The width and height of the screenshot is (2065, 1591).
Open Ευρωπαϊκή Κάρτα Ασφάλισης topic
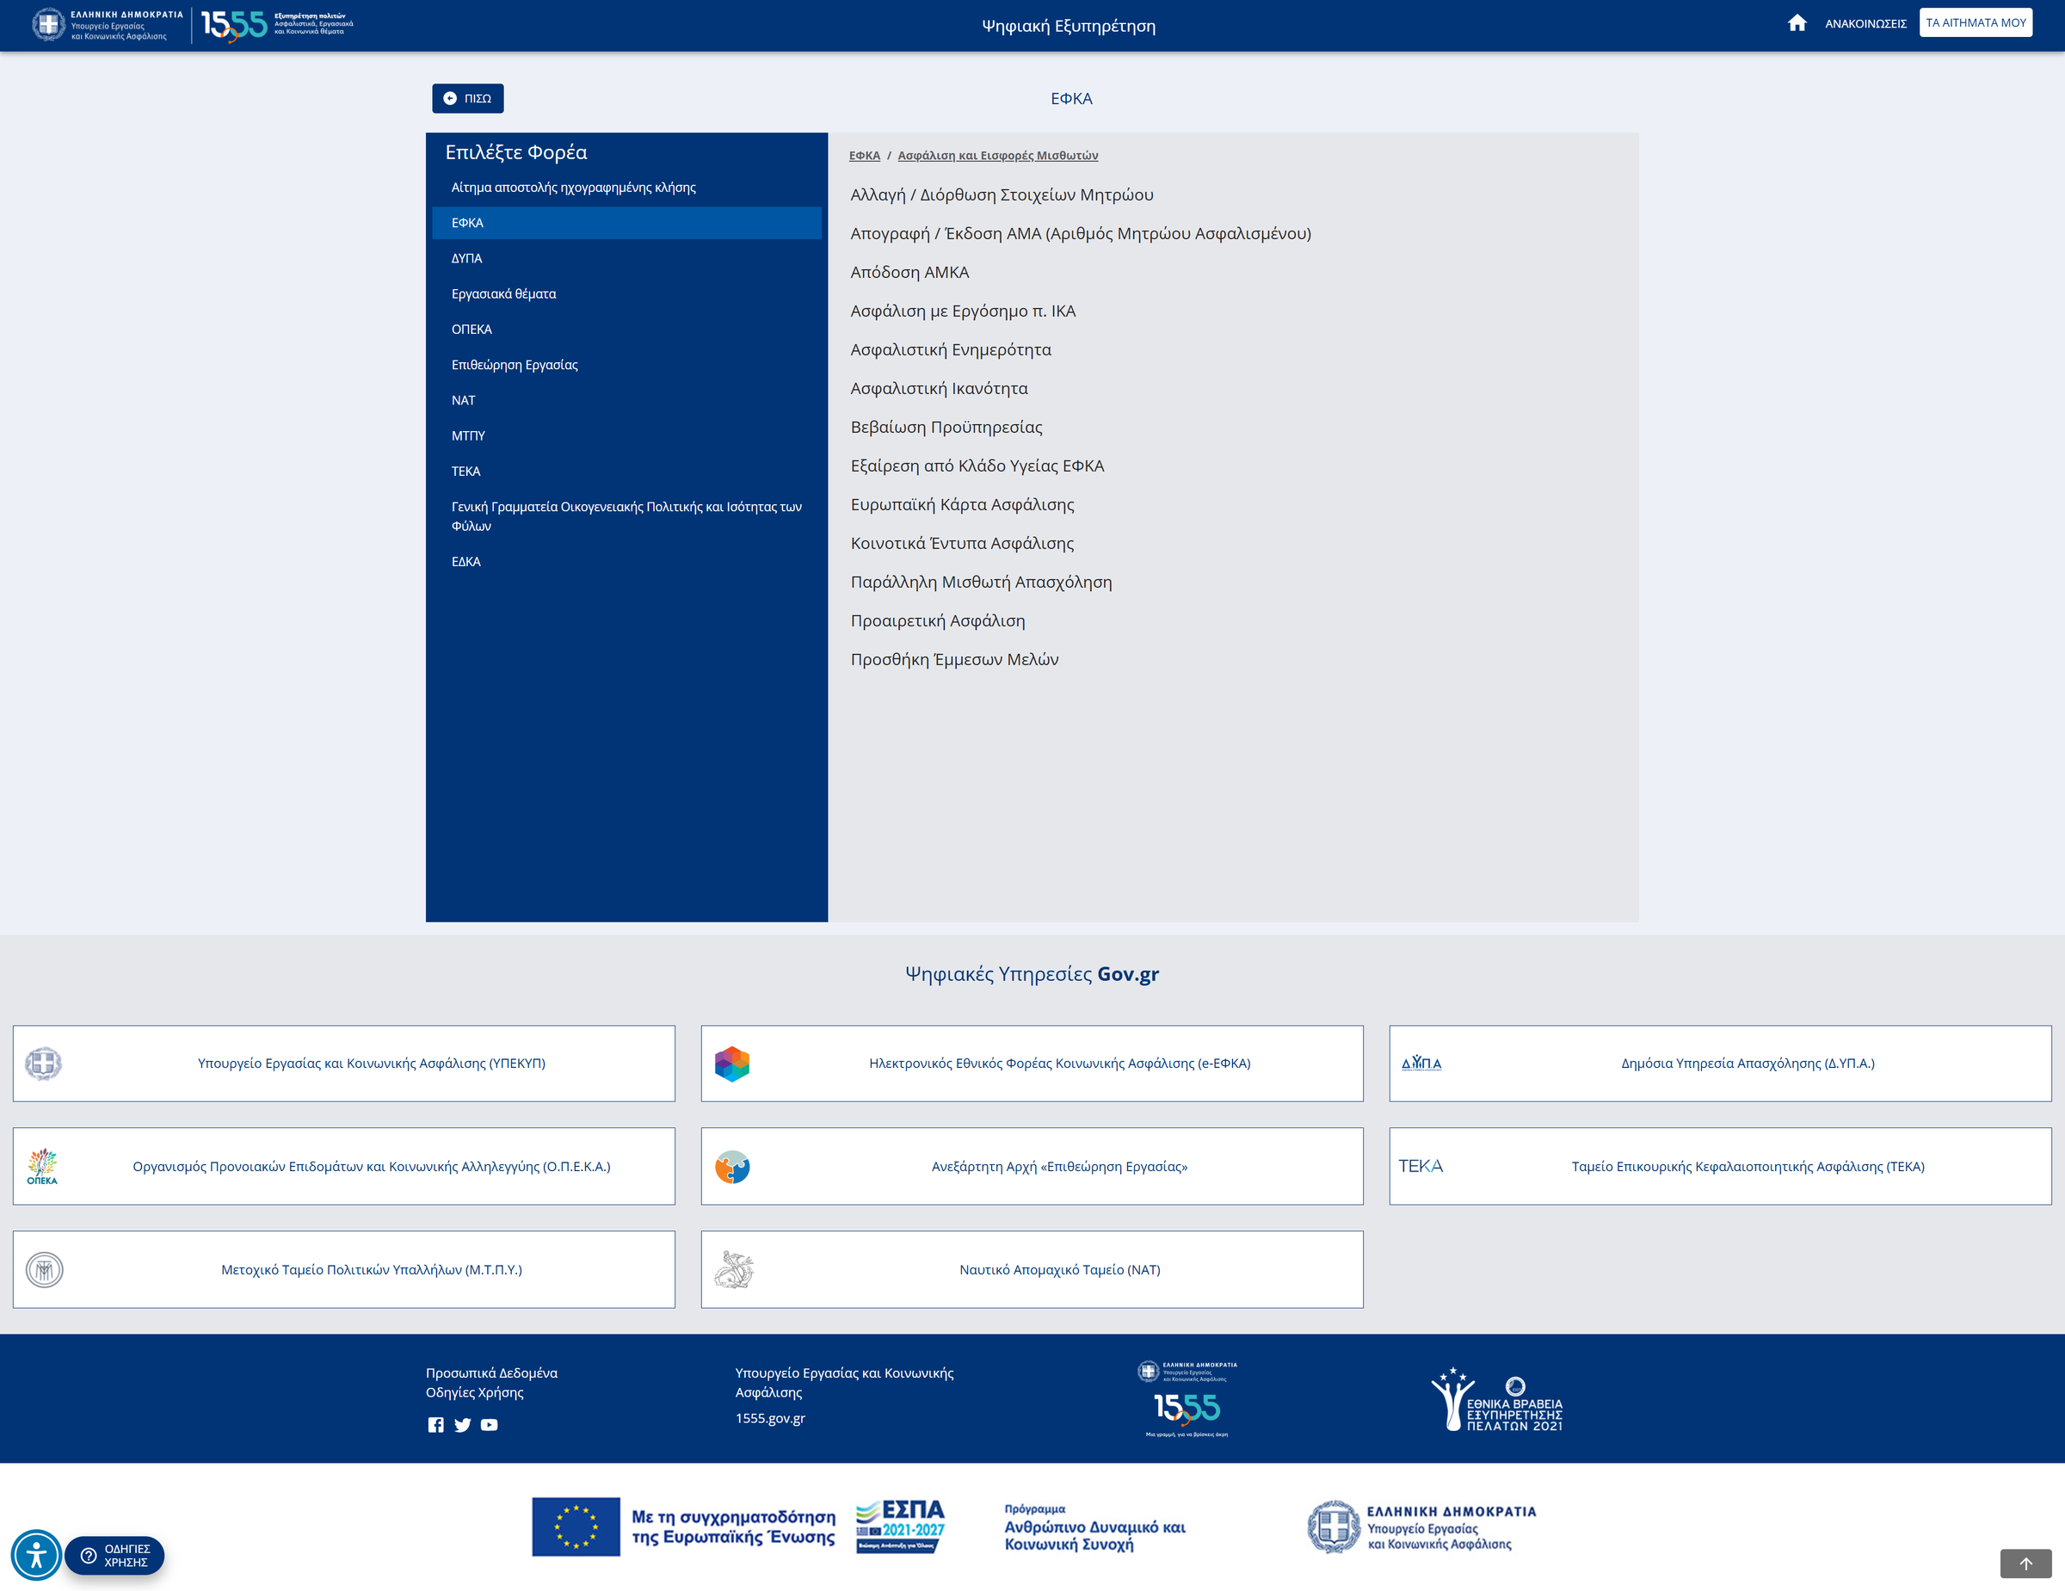(962, 505)
